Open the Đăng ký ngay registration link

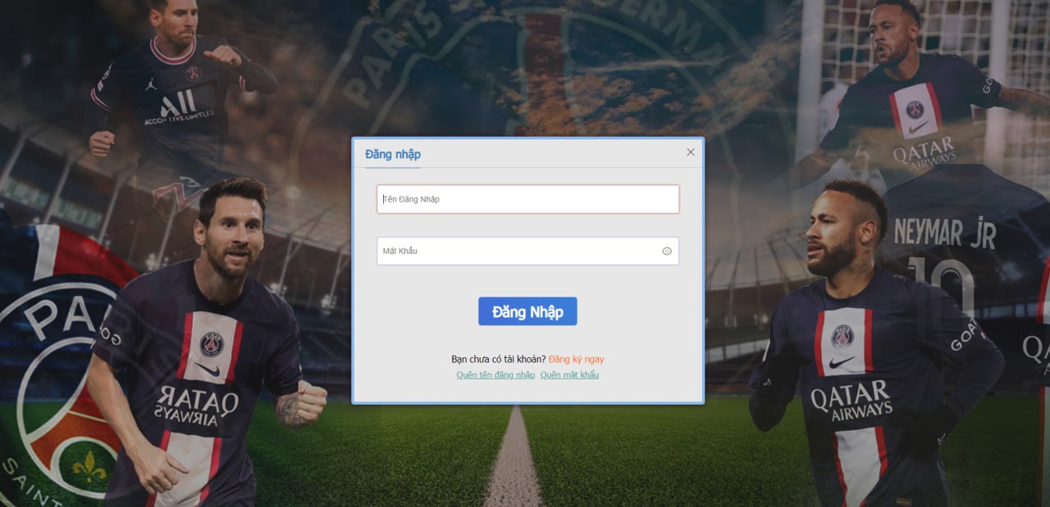coord(577,360)
